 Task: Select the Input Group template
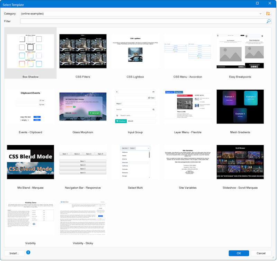[x=135, y=107]
